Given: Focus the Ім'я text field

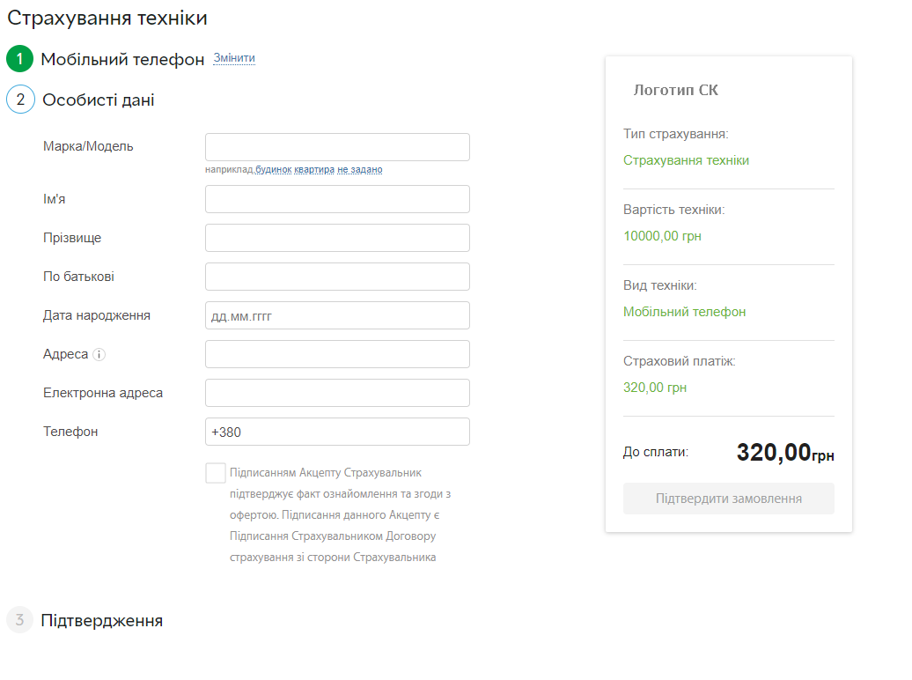Looking at the screenshot, I should click(x=337, y=199).
